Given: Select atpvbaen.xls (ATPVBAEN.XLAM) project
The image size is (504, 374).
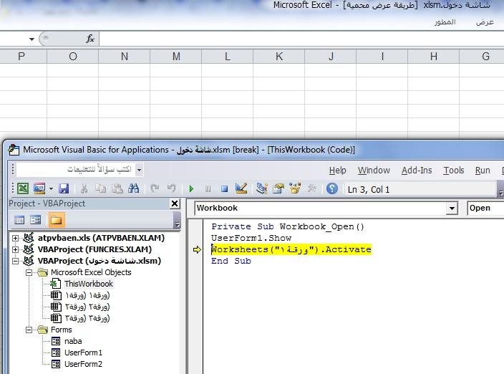Looking at the screenshot, I should [101, 238].
